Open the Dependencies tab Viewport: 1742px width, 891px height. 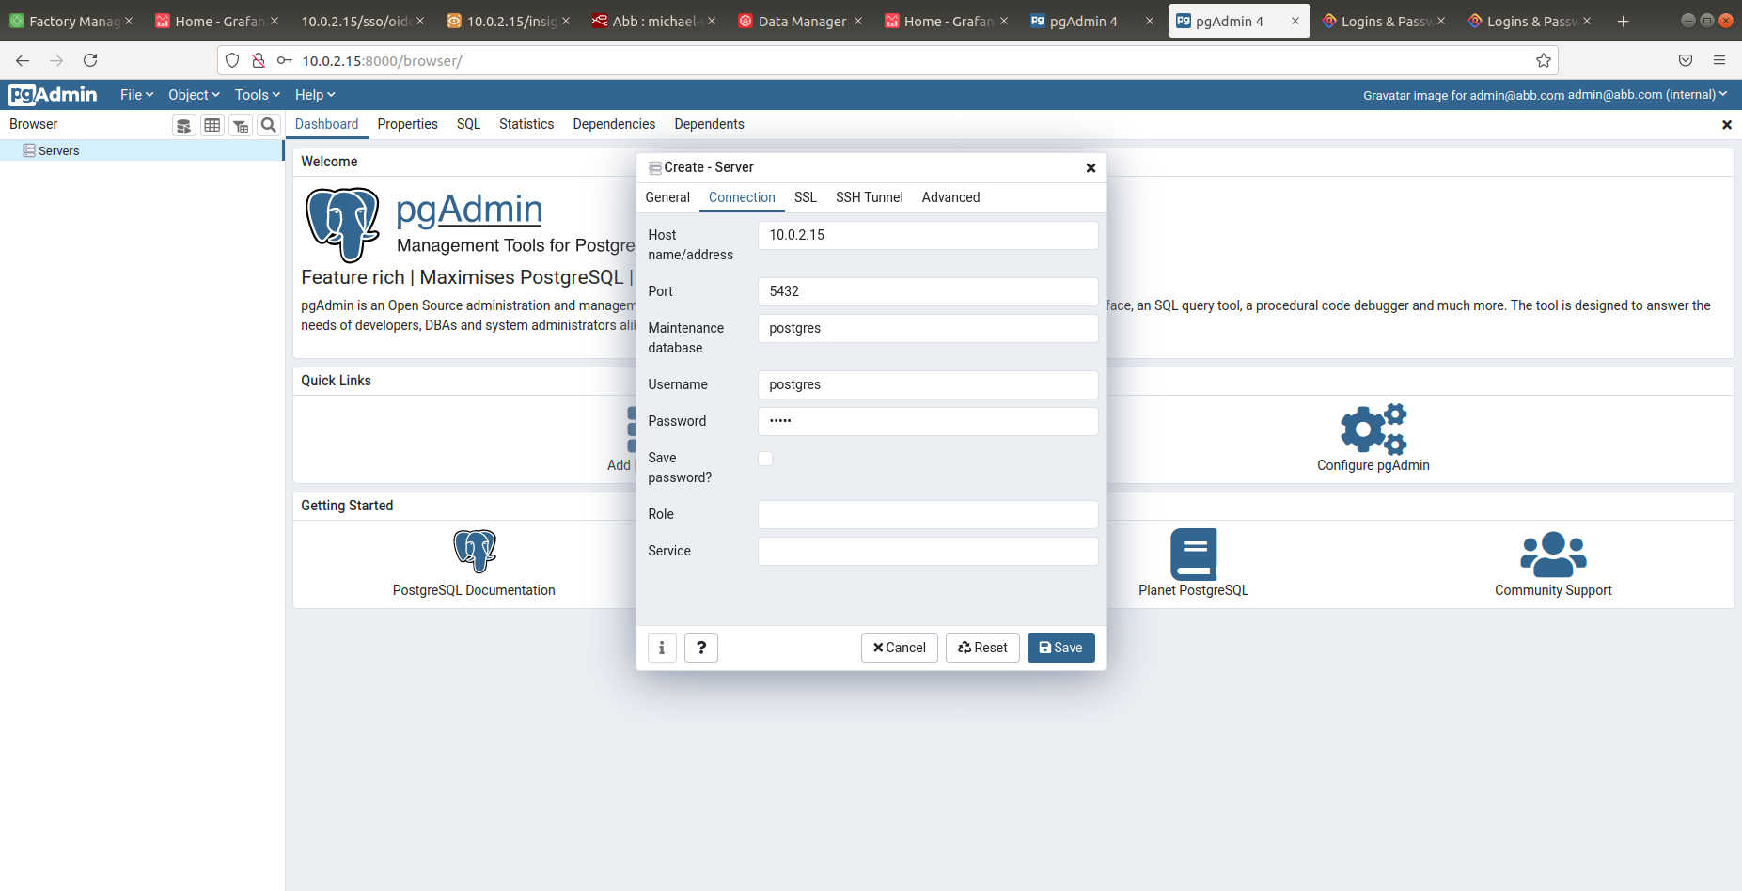pos(614,124)
